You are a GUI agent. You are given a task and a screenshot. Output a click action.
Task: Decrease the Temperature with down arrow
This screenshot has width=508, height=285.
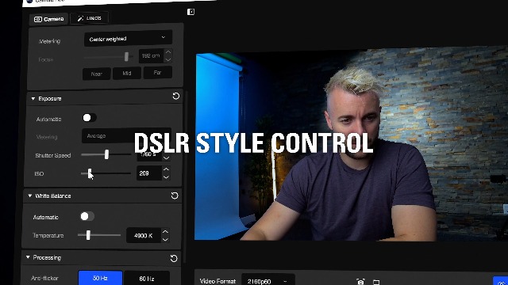tap(165, 239)
